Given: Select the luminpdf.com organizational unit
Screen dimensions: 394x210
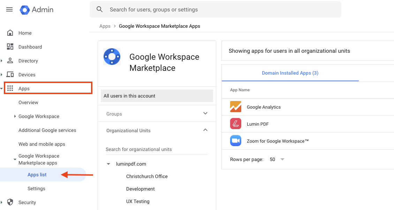Looking at the screenshot, I should pyautogui.click(x=131, y=164).
